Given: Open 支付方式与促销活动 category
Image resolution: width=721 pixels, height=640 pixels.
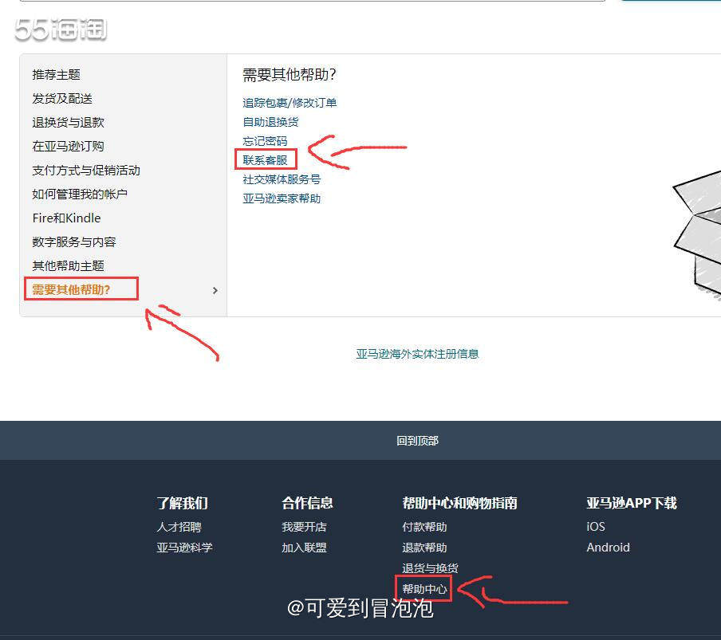Looking at the screenshot, I should click(x=86, y=170).
